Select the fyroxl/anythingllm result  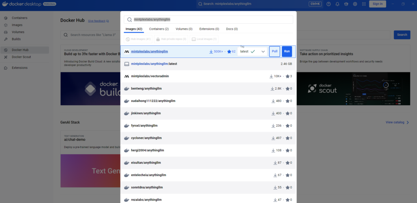(208, 126)
